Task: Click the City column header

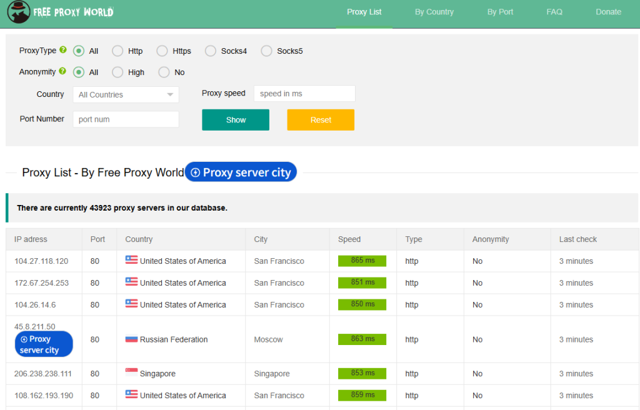Action: pos(261,239)
